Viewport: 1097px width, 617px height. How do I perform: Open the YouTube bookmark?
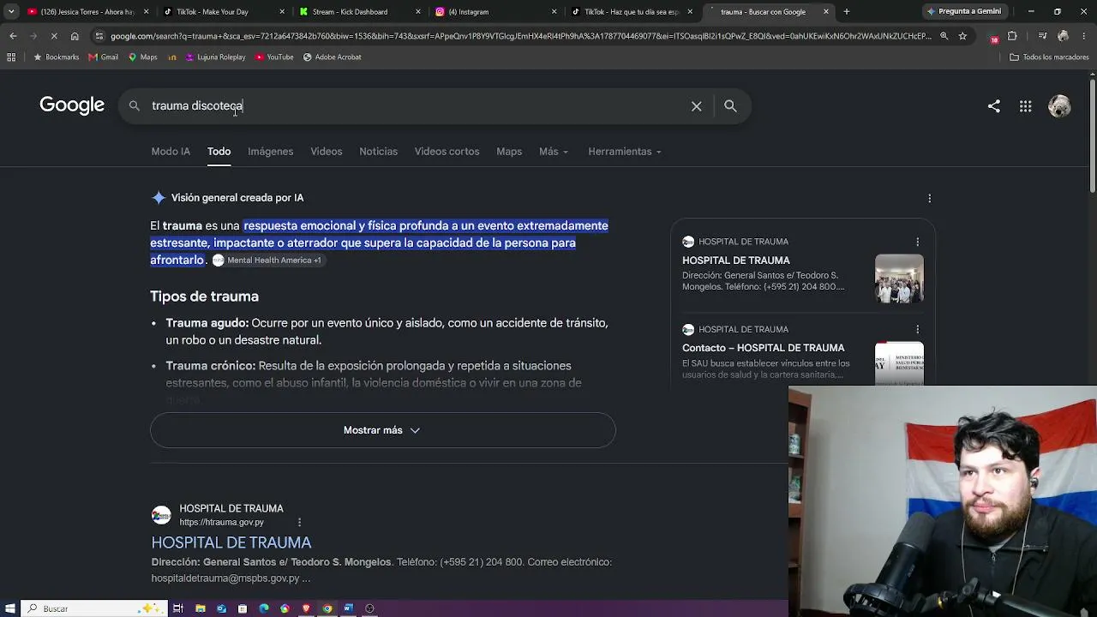(x=274, y=57)
